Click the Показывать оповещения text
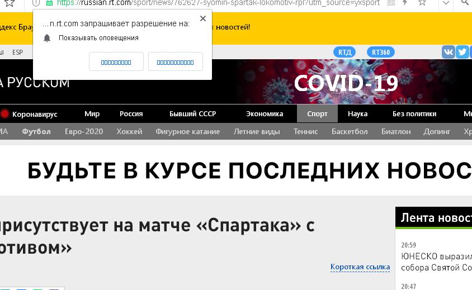This screenshot has width=472, height=290. click(x=99, y=38)
